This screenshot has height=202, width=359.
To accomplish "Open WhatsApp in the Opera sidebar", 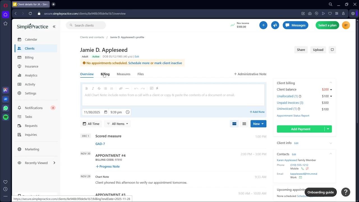I will coord(6,108).
